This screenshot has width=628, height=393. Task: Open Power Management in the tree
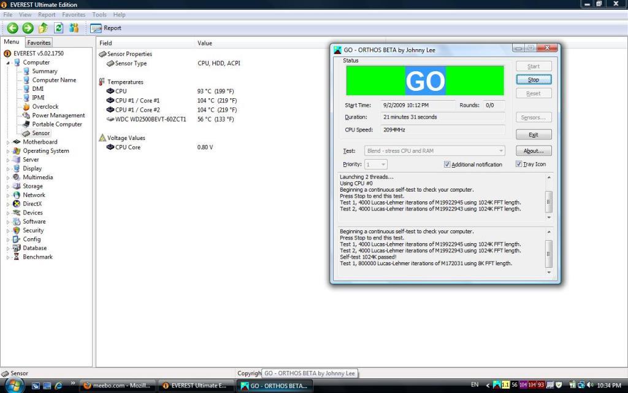58,115
